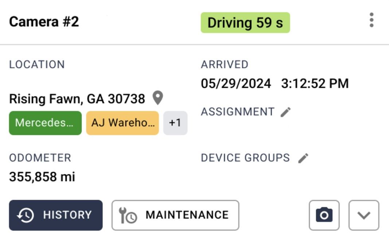Edit the assignment using pencil icon

point(286,112)
